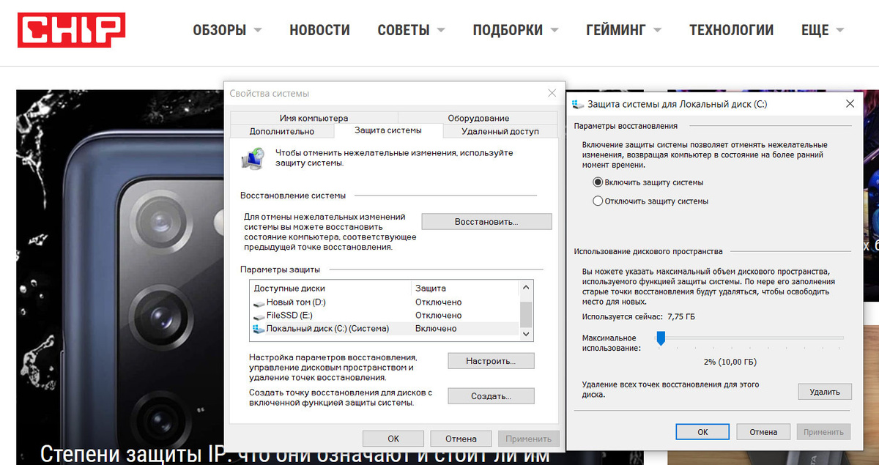Click the system protection shield icon
The height and width of the screenshot is (465, 879).
[253, 157]
